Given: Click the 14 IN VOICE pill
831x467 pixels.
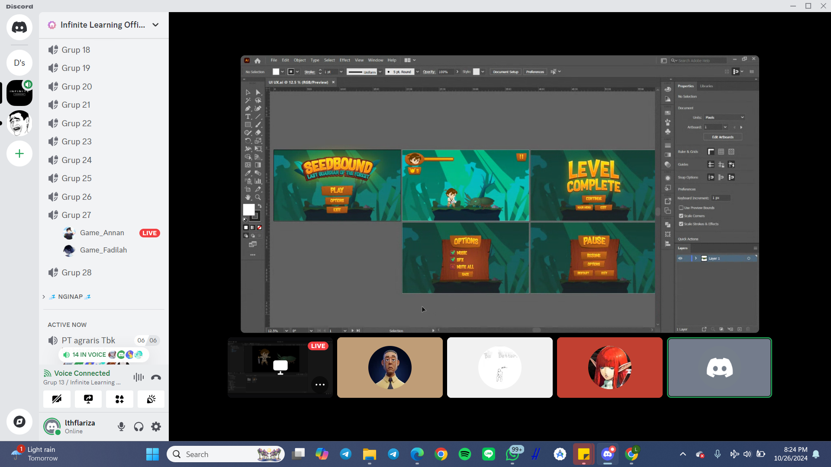Looking at the screenshot, I should point(104,355).
